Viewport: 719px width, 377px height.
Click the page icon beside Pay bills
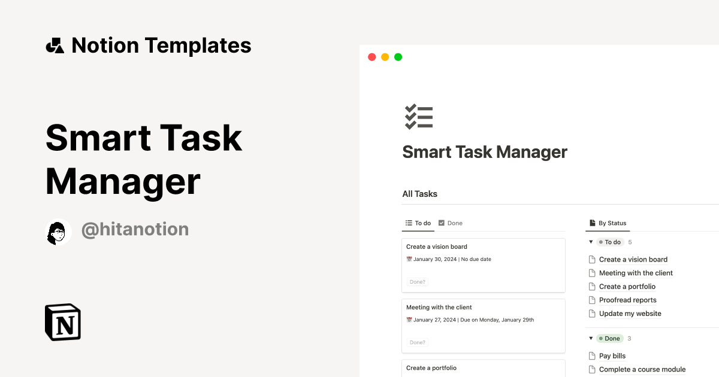[593, 355]
